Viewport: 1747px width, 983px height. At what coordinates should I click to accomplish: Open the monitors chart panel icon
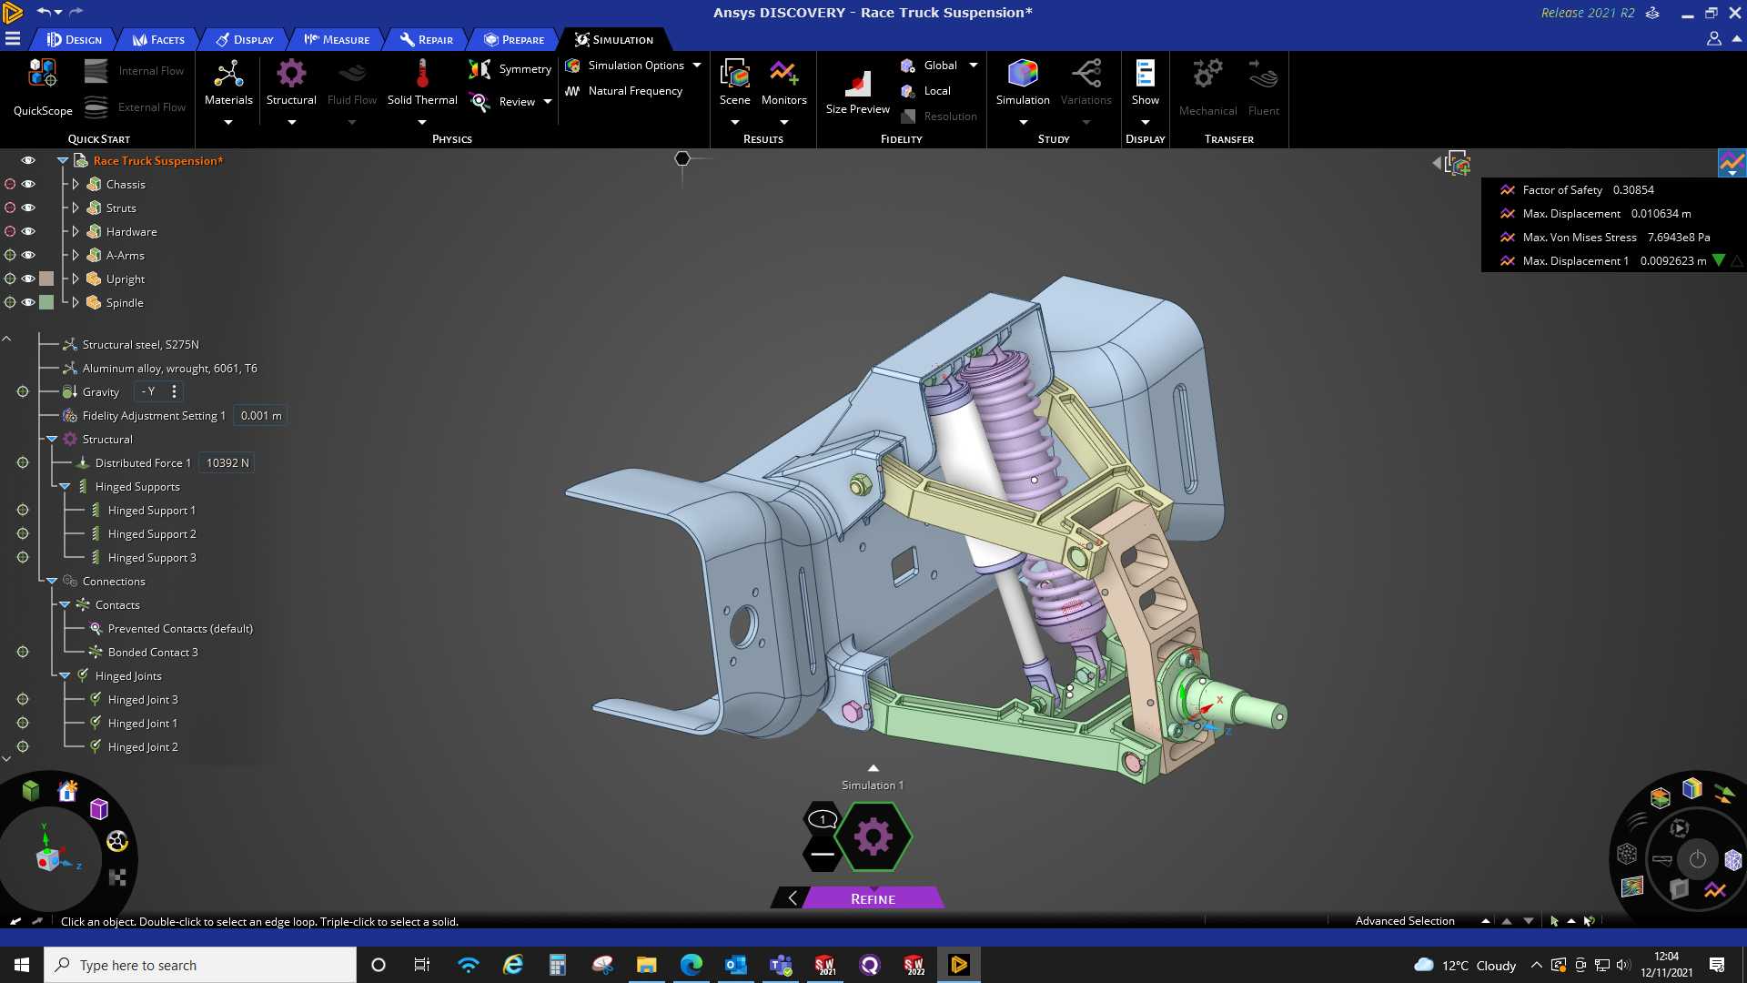(1732, 163)
